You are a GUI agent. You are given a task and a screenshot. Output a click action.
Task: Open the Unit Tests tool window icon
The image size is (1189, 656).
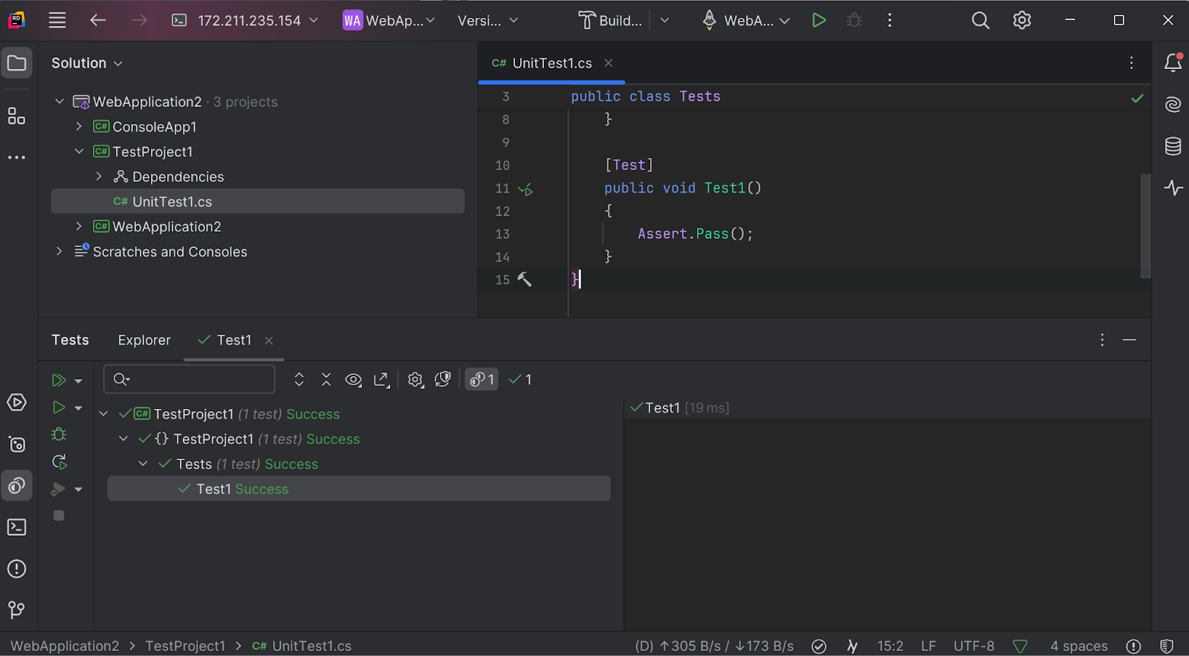[16, 485]
